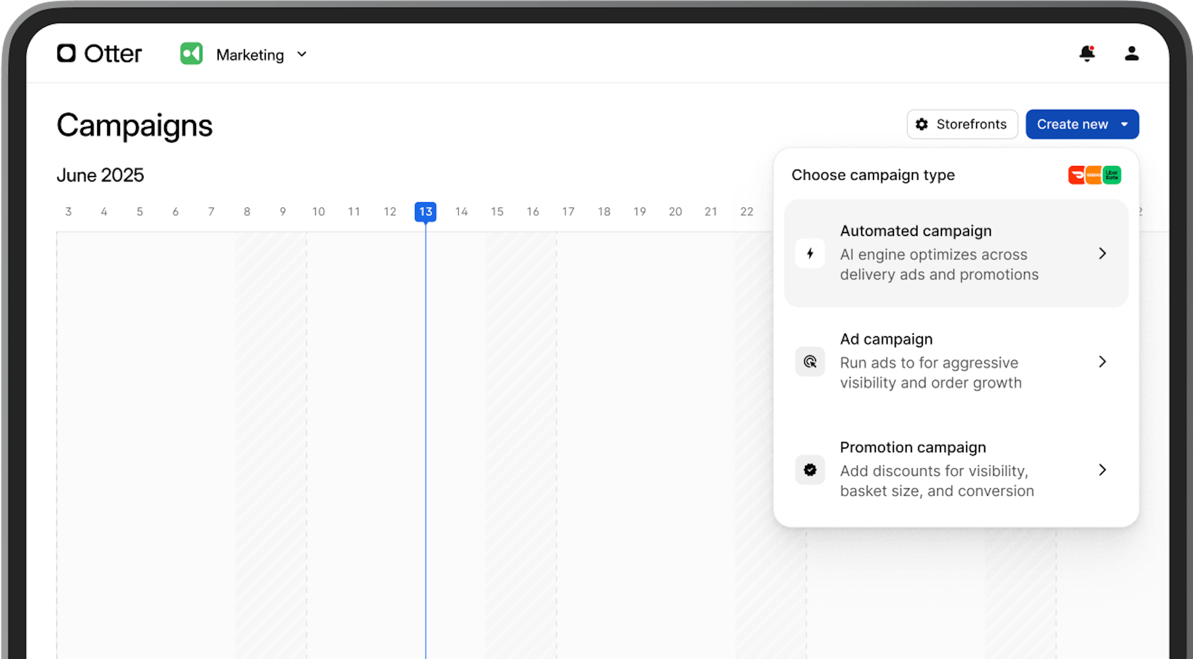
Task: Select day 3 on the timeline
Action: pos(69,212)
